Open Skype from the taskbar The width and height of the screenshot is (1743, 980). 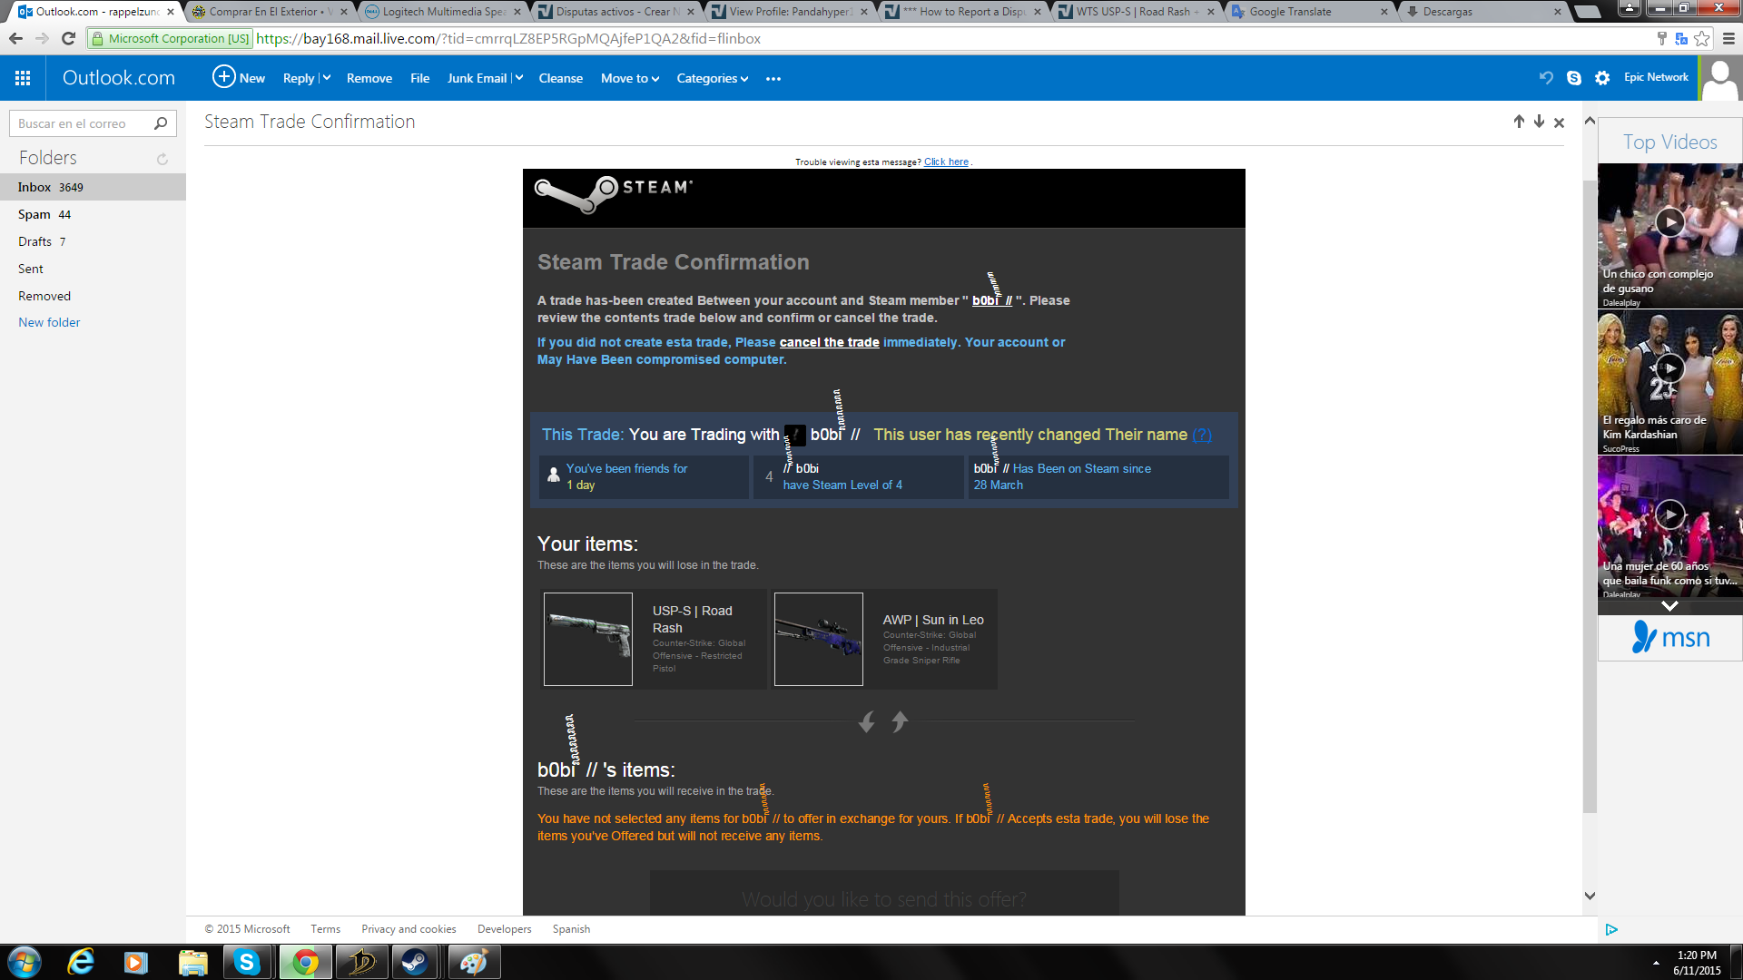[247, 962]
